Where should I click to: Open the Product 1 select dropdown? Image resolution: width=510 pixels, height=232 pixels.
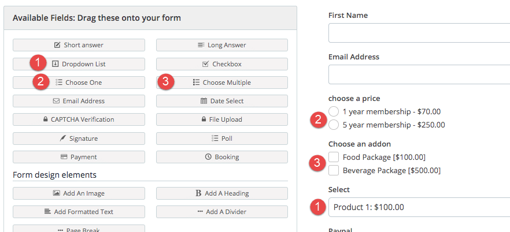419,207
